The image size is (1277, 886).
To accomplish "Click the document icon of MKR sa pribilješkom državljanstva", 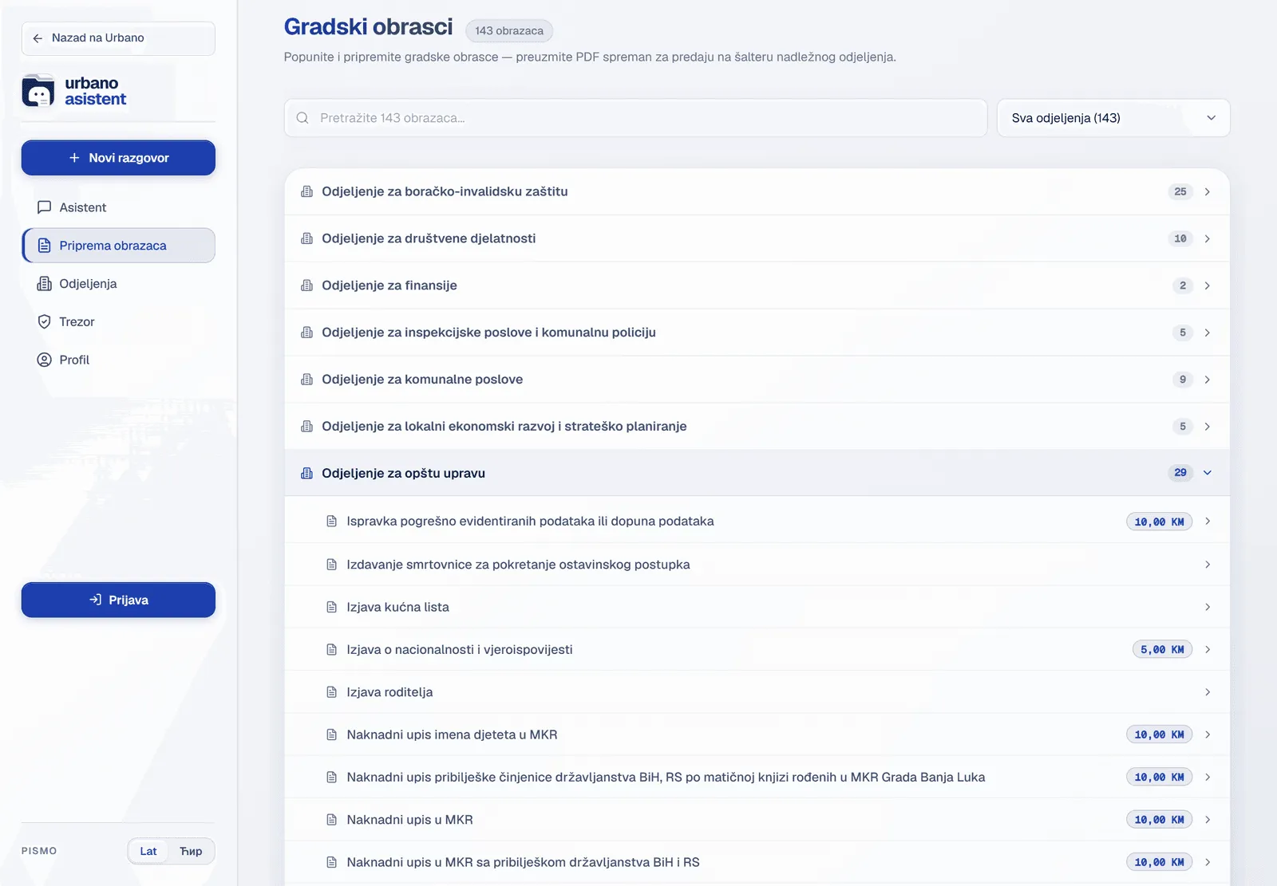I will pos(332,862).
